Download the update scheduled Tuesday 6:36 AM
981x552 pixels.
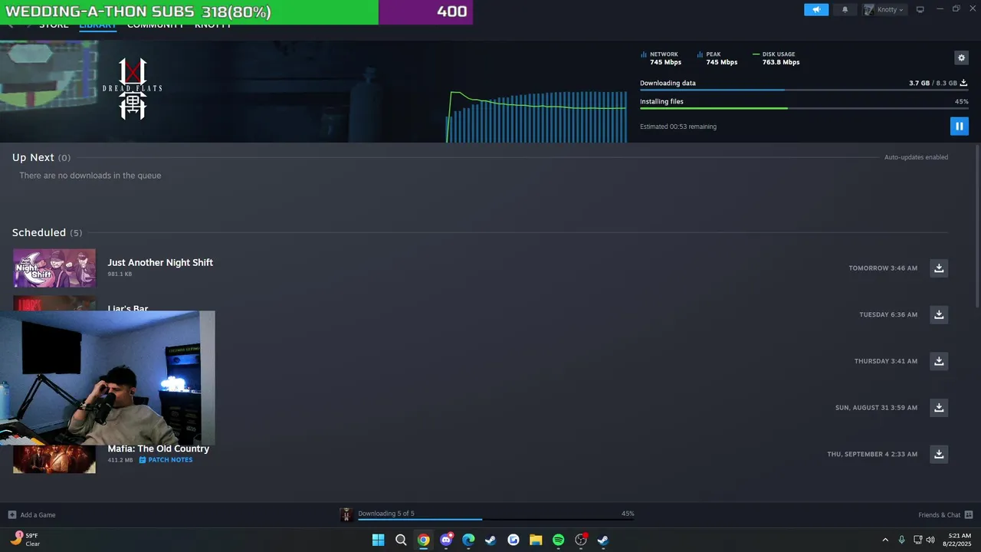pyautogui.click(x=939, y=314)
